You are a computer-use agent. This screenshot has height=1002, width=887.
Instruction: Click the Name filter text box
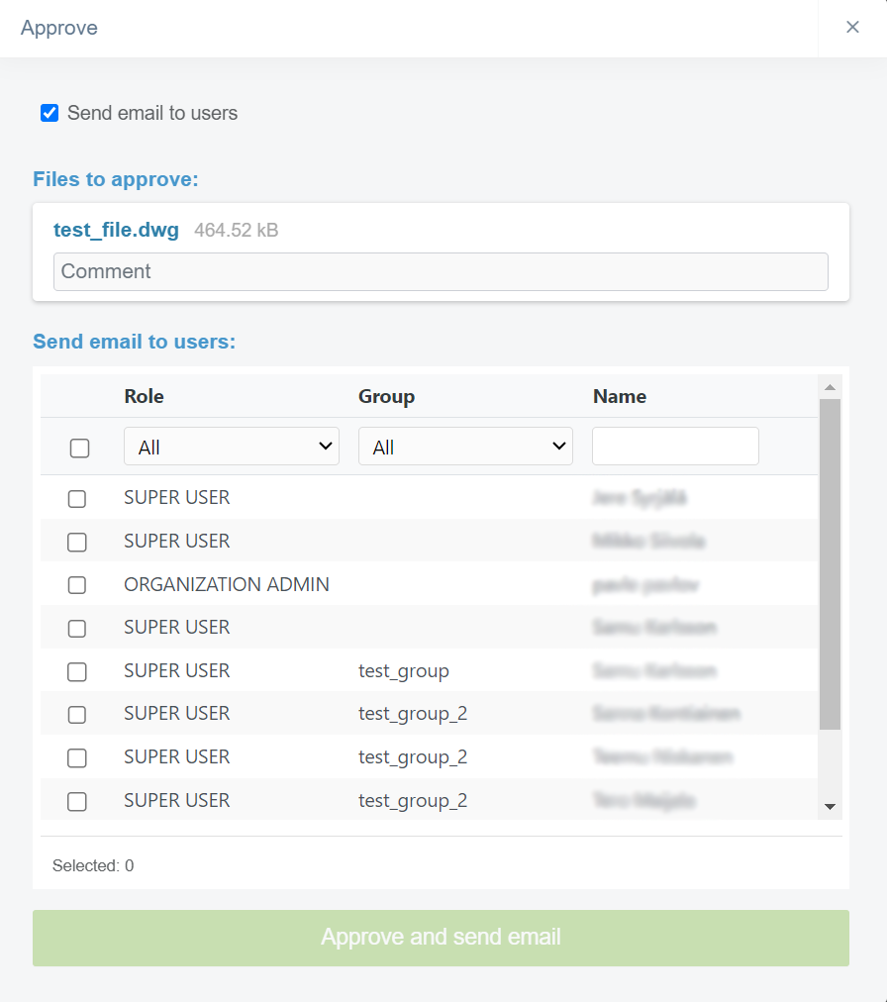click(675, 447)
